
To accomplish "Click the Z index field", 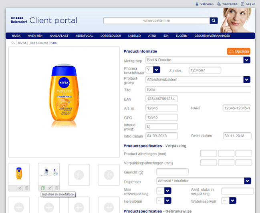I will click(x=205, y=70).
